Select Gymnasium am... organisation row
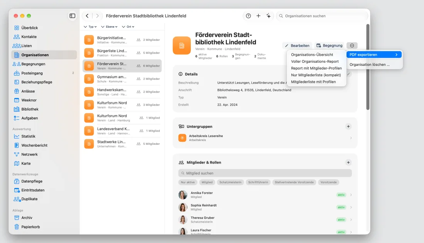424x243 pixels. click(122, 79)
